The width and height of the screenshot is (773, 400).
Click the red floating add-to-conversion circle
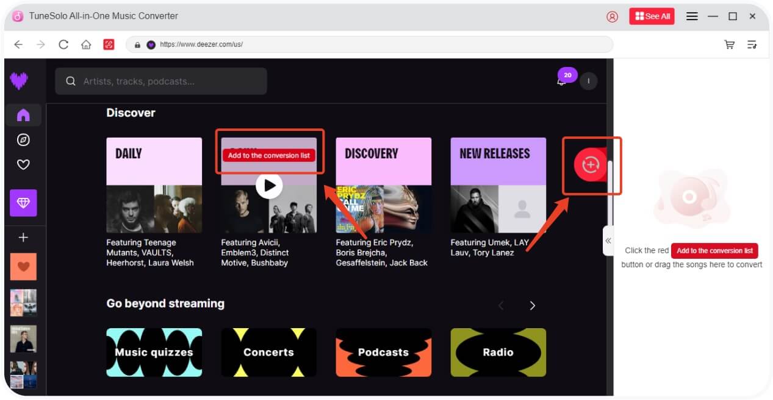tap(591, 164)
